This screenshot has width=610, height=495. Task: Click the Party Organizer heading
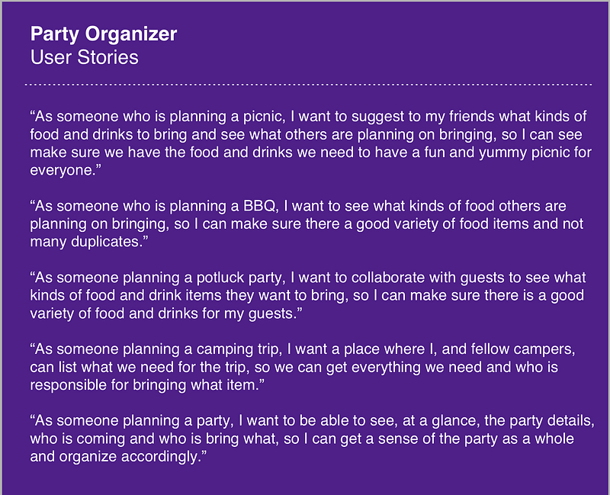[104, 34]
